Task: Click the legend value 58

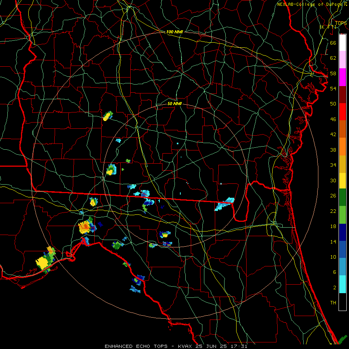Action: coord(333,73)
